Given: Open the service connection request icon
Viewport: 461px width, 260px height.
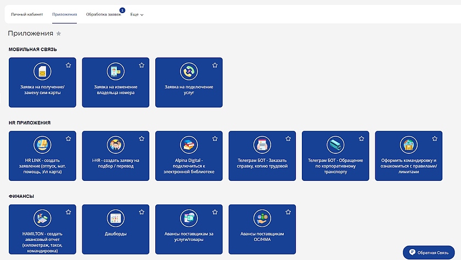Looking at the screenshot, I should 189,71.
